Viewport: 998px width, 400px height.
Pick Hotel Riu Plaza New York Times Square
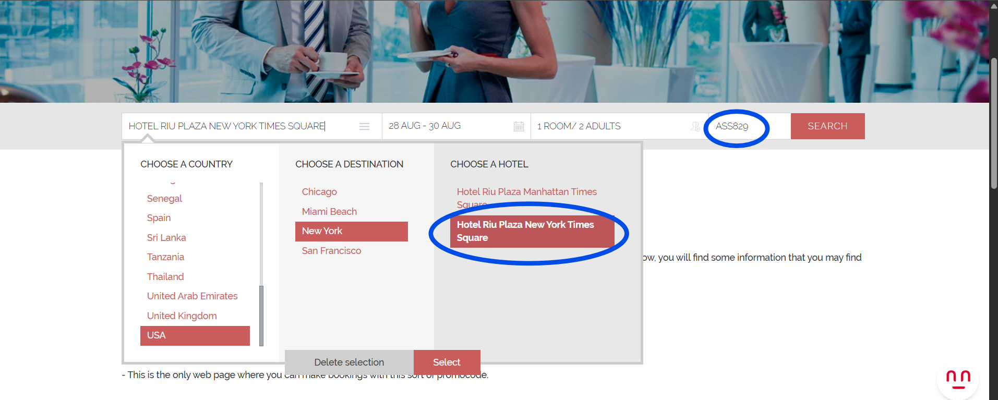pyautogui.click(x=532, y=232)
